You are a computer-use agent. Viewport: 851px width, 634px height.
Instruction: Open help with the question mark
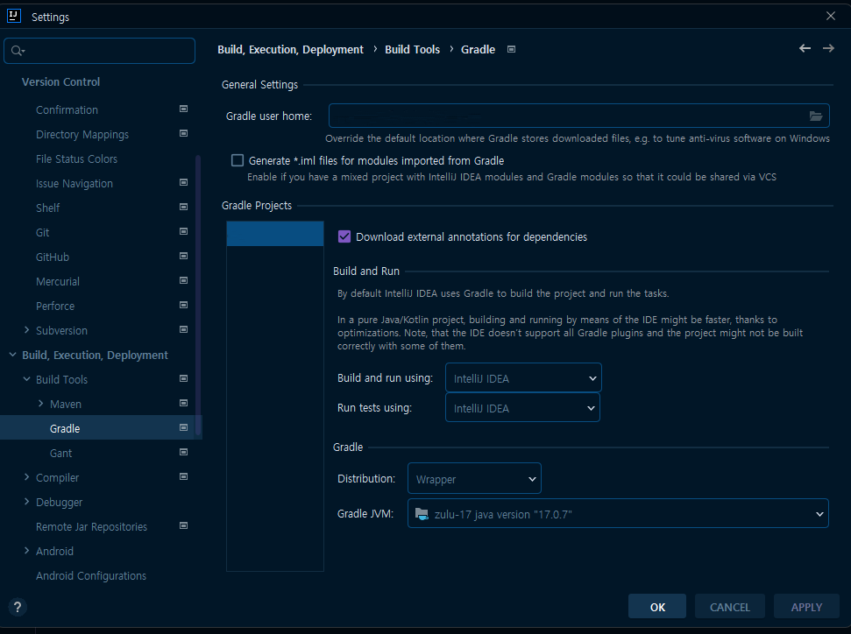point(18,607)
